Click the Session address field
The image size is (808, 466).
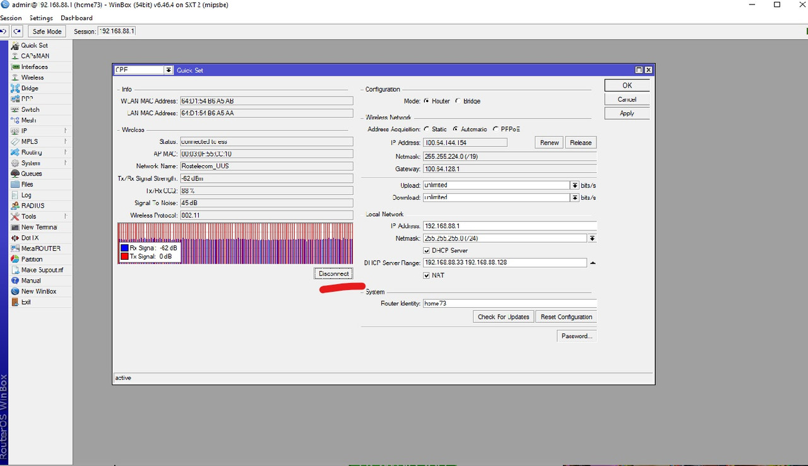point(117,31)
